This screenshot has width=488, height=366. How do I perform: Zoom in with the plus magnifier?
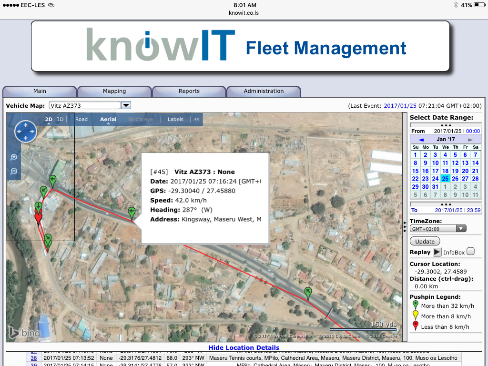[x=14, y=157]
